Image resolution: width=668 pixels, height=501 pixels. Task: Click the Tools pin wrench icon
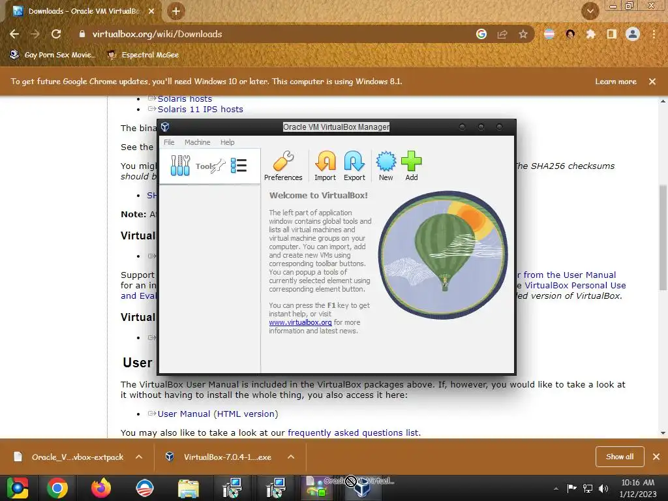pos(219,166)
